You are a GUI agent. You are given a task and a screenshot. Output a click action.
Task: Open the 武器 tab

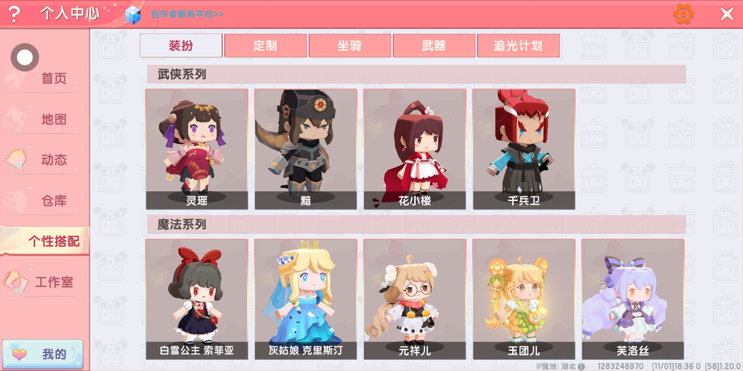click(434, 45)
